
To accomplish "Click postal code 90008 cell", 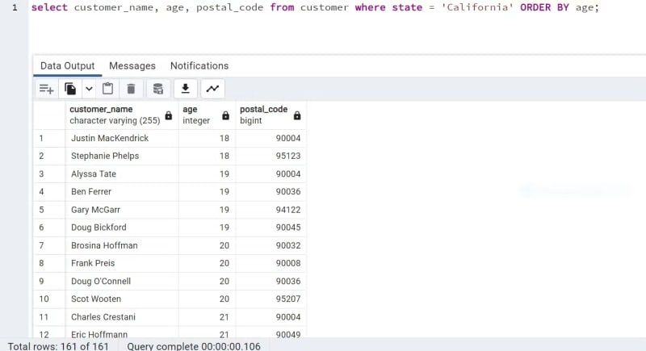I will coord(271,263).
